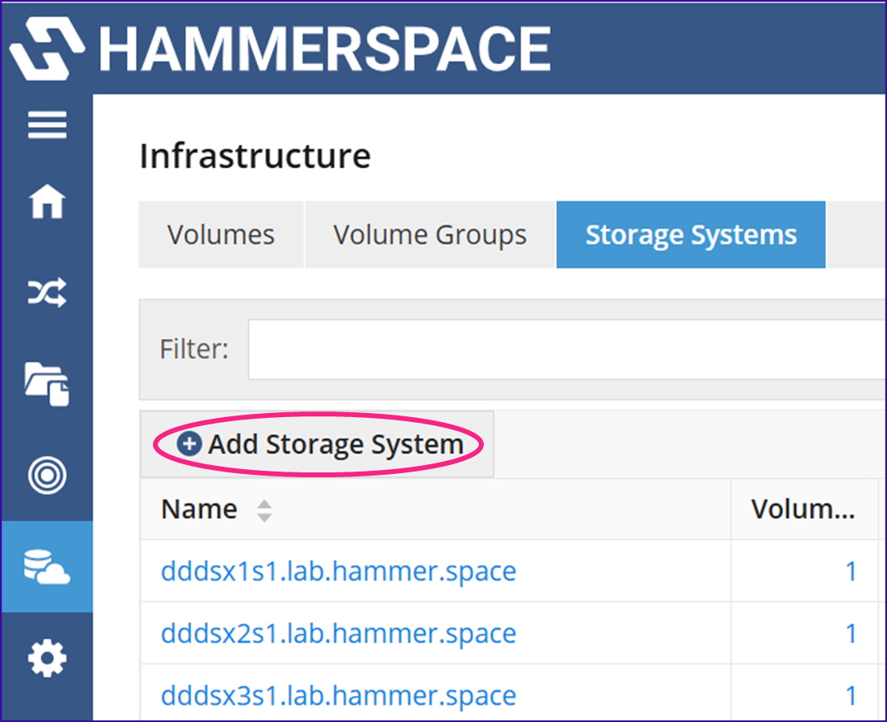Open the hamburger menu in the sidebar

[x=47, y=125]
